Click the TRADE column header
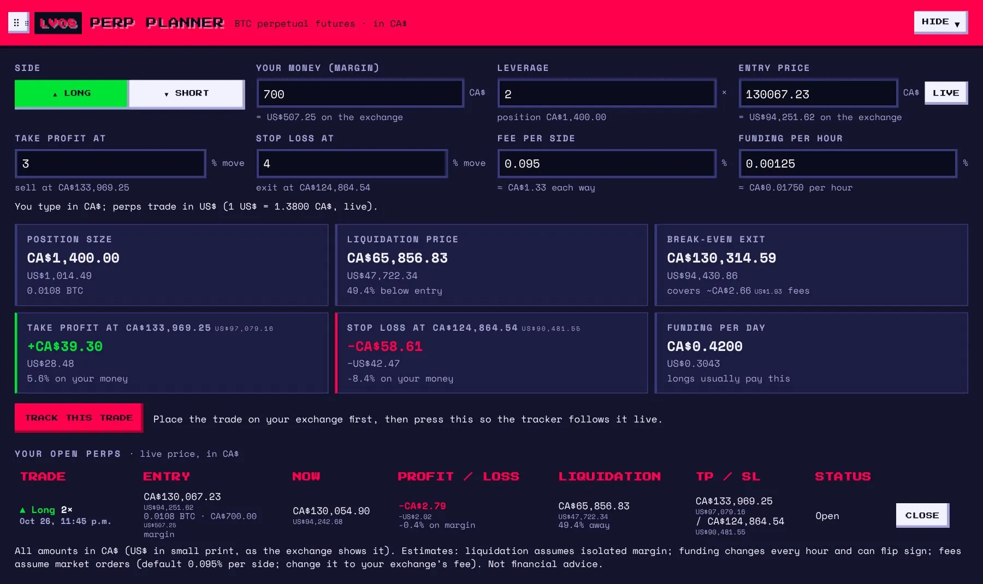 43,476
